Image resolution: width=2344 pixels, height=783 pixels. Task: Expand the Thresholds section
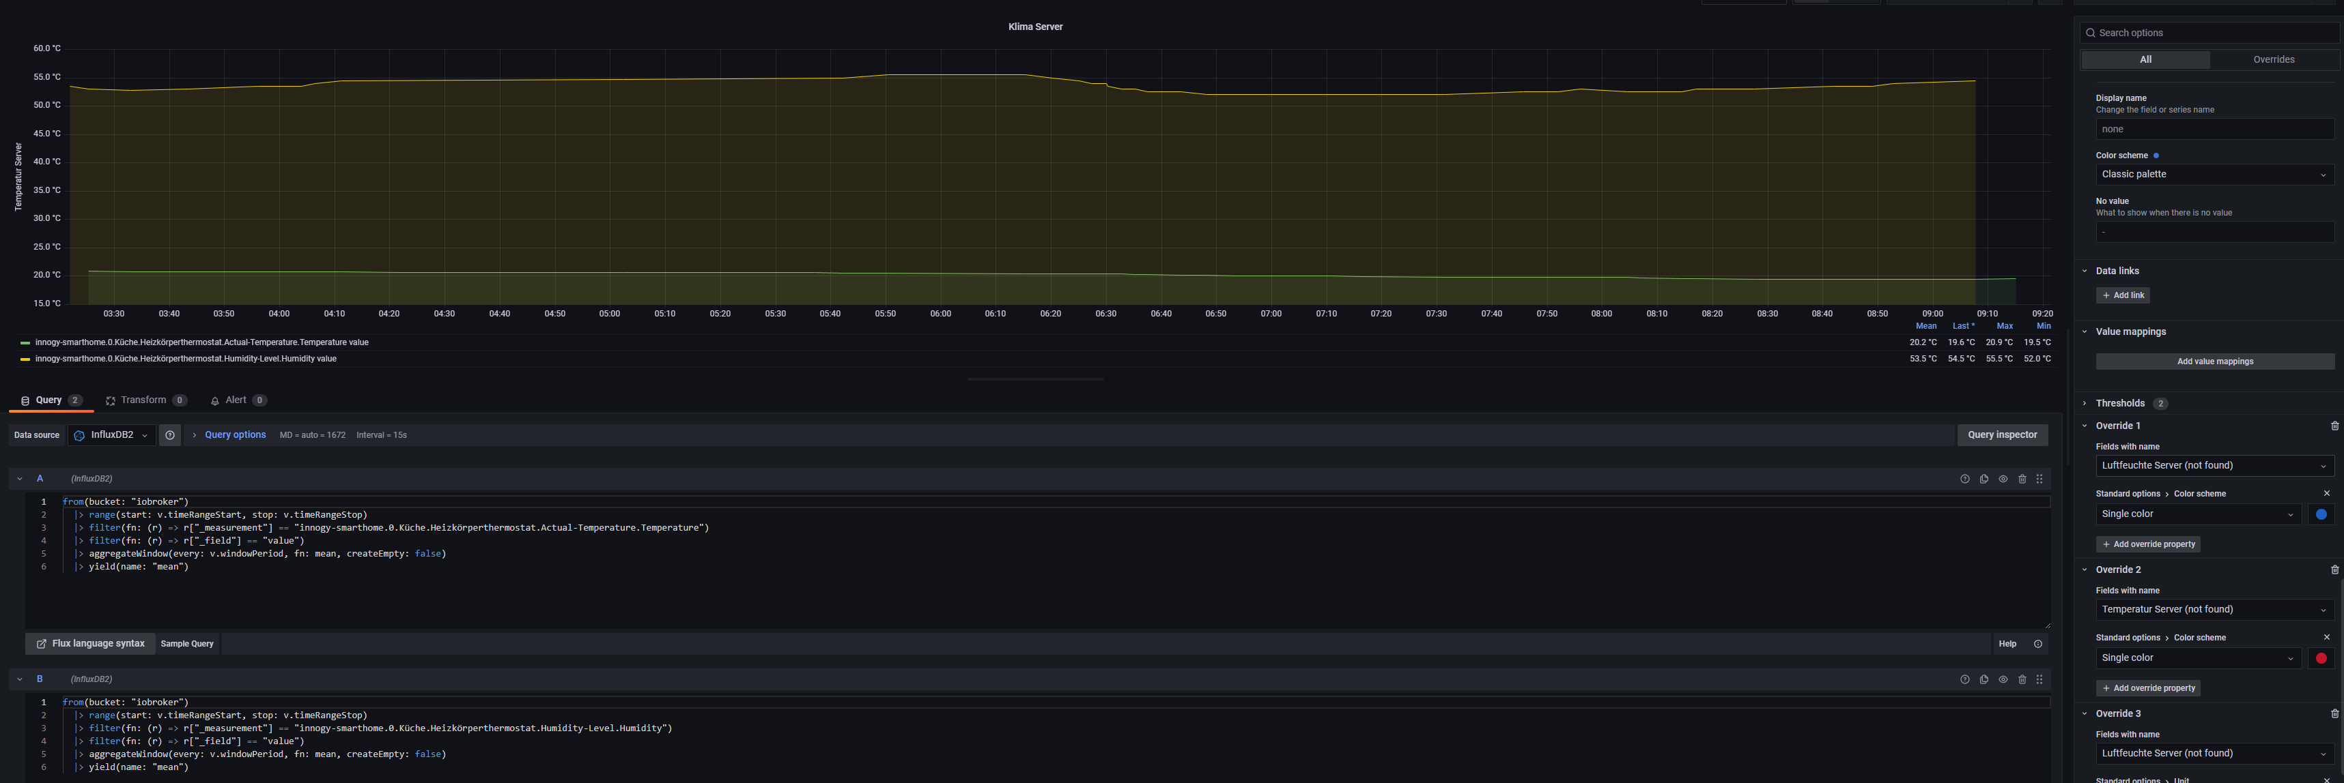[x=2119, y=403]
